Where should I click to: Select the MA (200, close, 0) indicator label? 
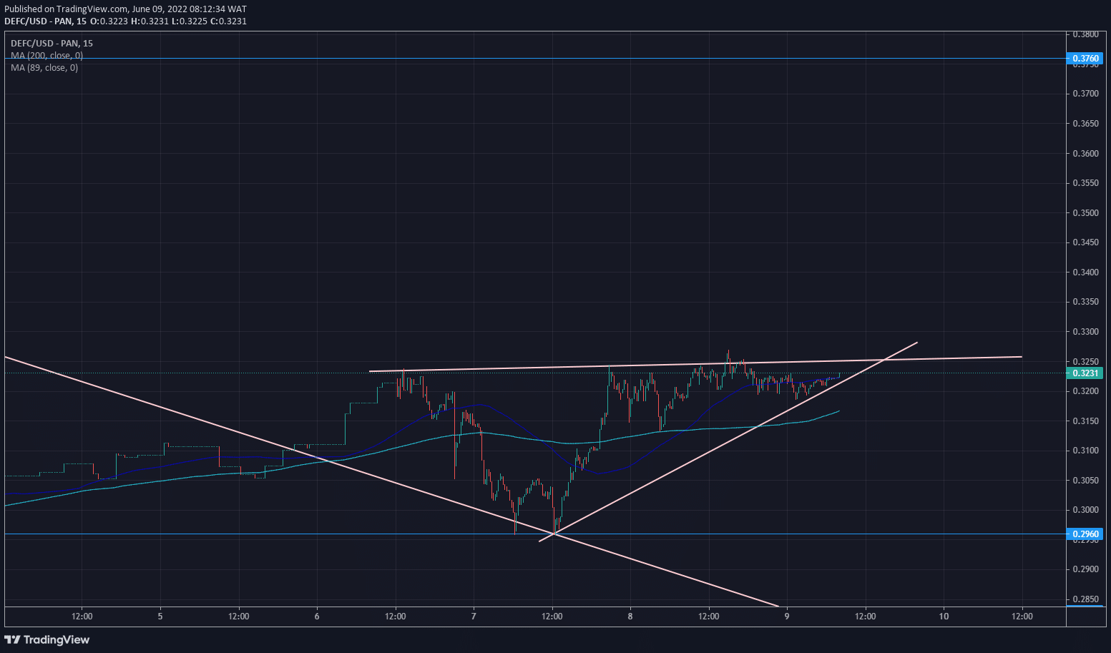click(47, 55)
